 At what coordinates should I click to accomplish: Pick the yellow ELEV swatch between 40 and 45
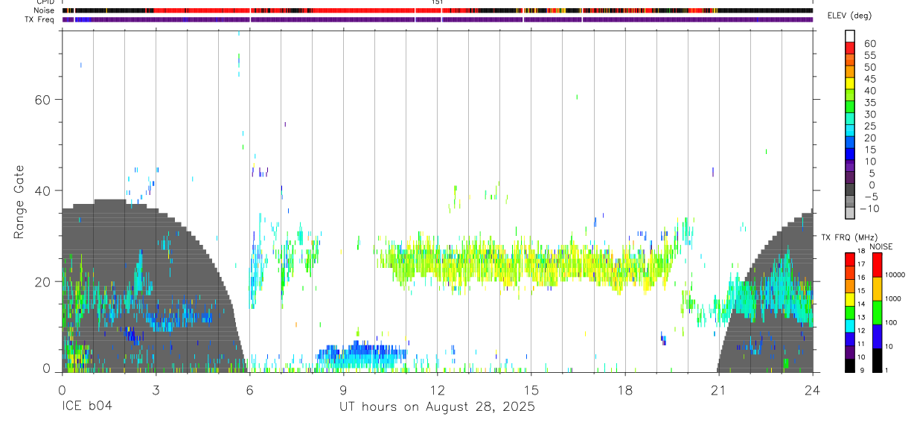[x=850, y=83]
